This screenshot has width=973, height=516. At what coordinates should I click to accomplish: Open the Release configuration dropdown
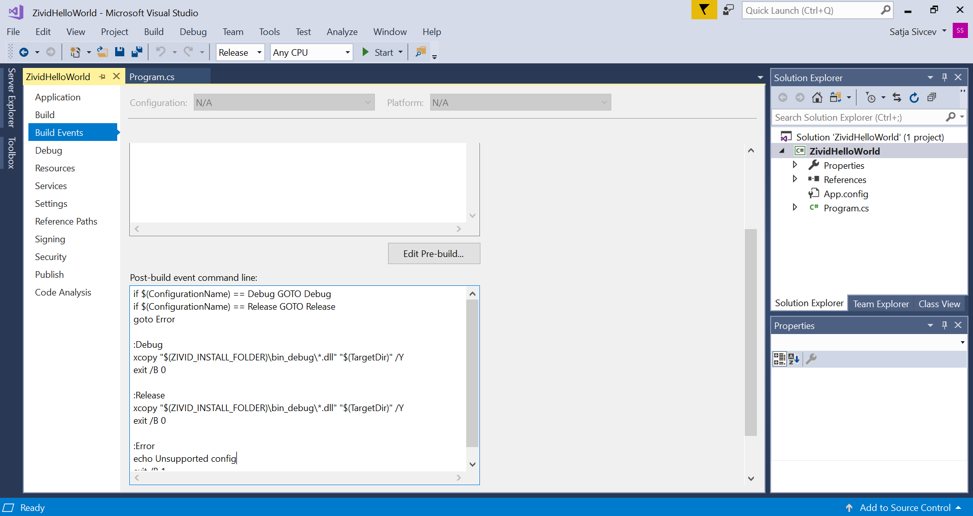tap(259, 52)
